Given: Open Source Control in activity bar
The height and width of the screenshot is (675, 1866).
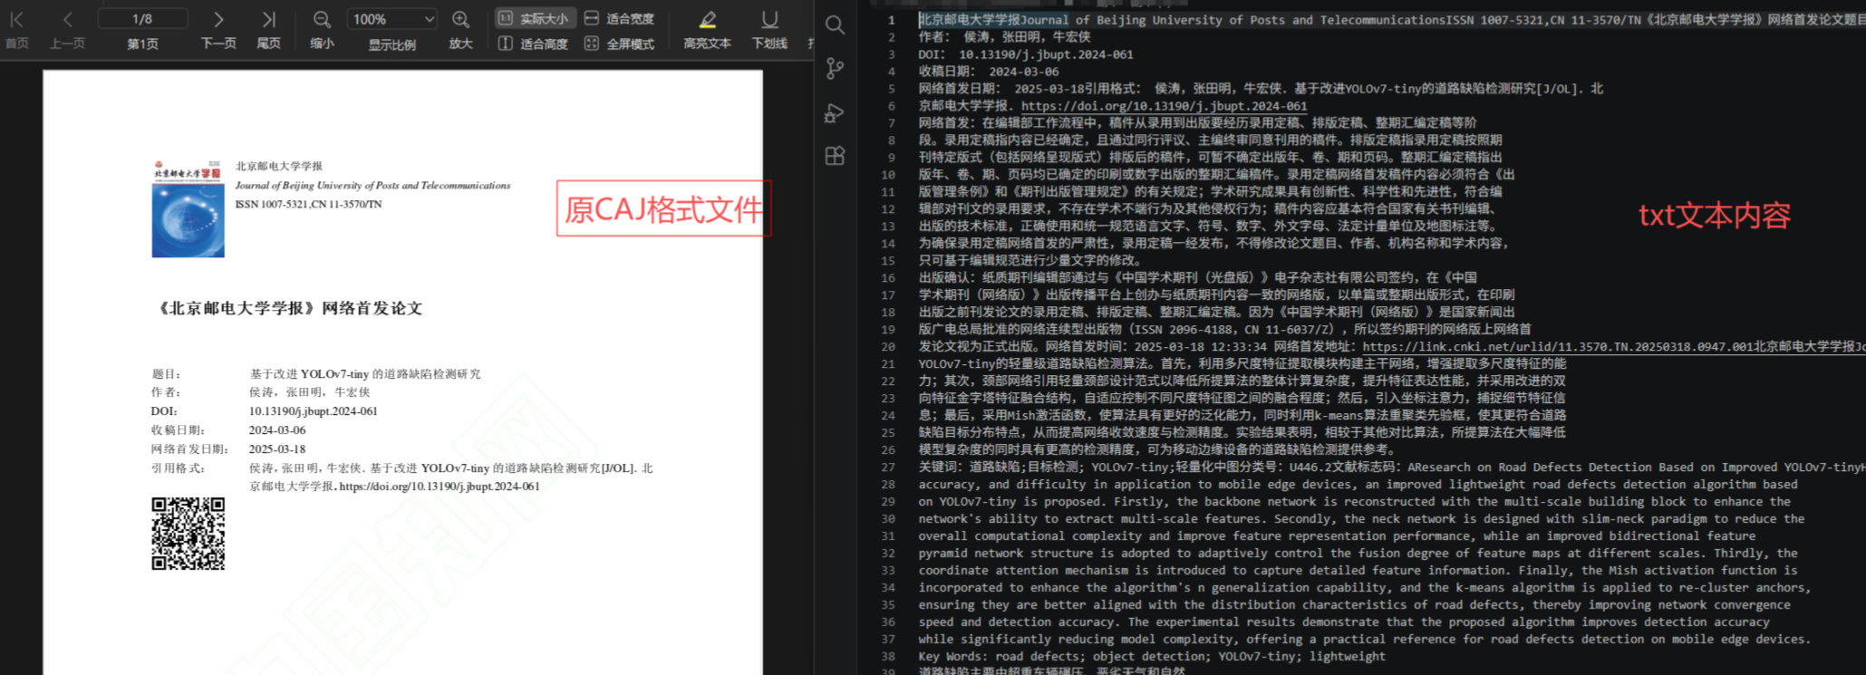Looking at the screenshot, I should [x=835, y=68].
